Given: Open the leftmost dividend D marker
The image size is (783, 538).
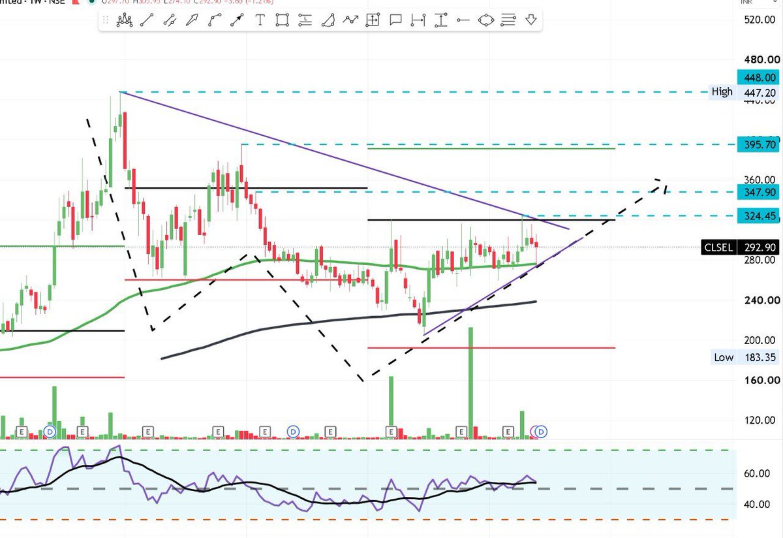Looking at the screenshot, I should point(50,432).
